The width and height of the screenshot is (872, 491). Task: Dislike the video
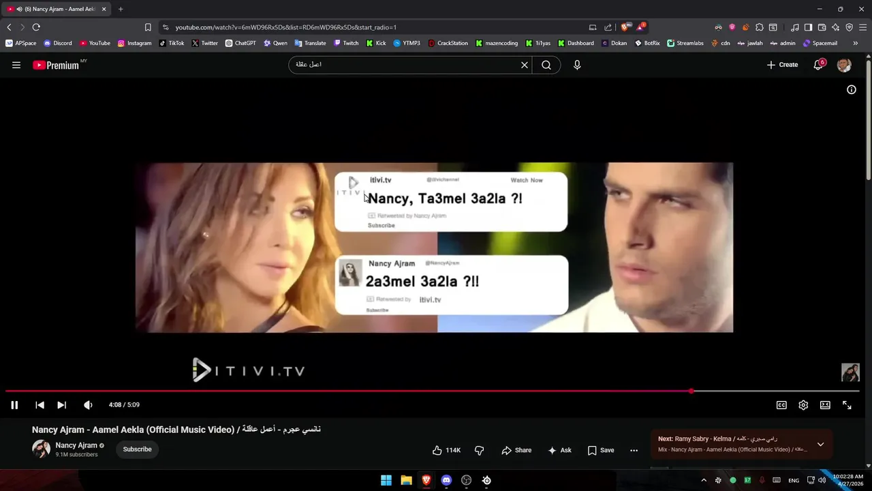point(480,450)
